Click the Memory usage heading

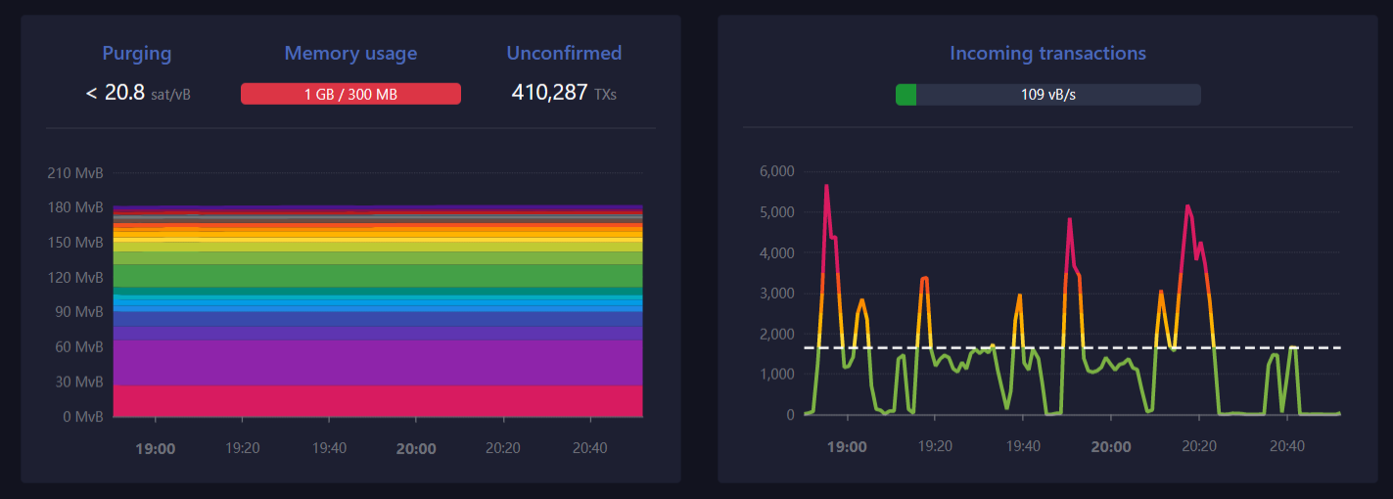tap(350, 53)
